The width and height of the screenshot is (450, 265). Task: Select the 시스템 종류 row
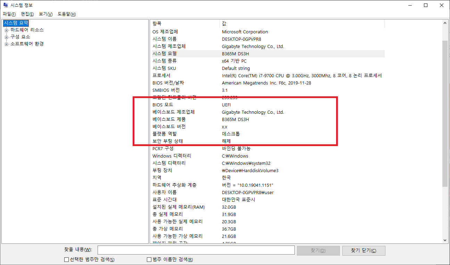(x=267, y=61)
